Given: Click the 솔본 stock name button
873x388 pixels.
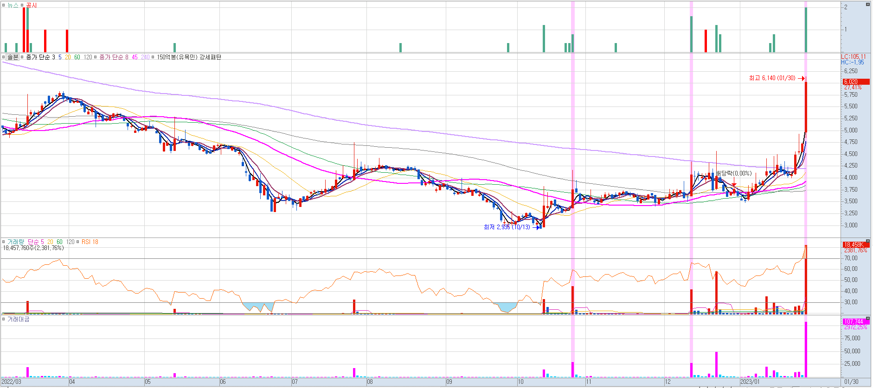Looking at the screenshot, I should click(x=13, y=57).
